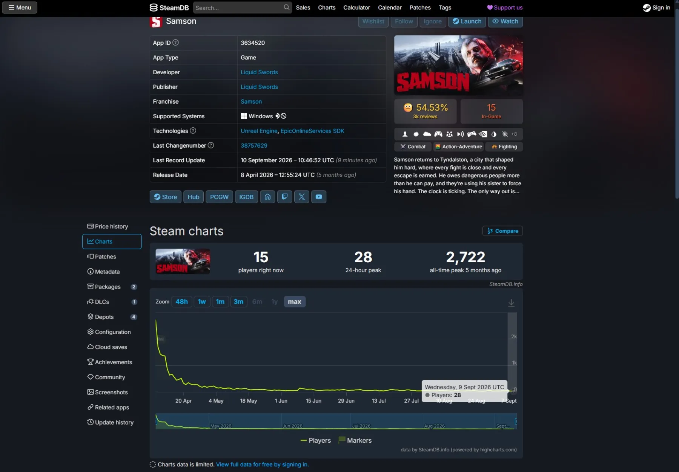Switch to Price history in sidebar
The width and height of the screenshot is (679, 472).
(x=112, y=226)
